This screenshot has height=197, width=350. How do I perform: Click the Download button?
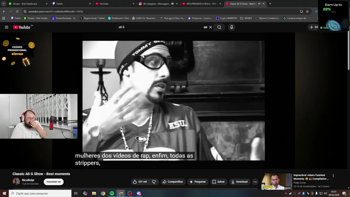(x=240, y=182)
